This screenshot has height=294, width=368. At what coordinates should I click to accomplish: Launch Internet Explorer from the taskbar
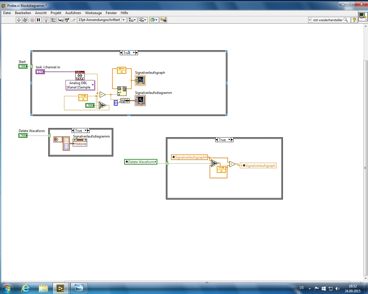[26, 288]
